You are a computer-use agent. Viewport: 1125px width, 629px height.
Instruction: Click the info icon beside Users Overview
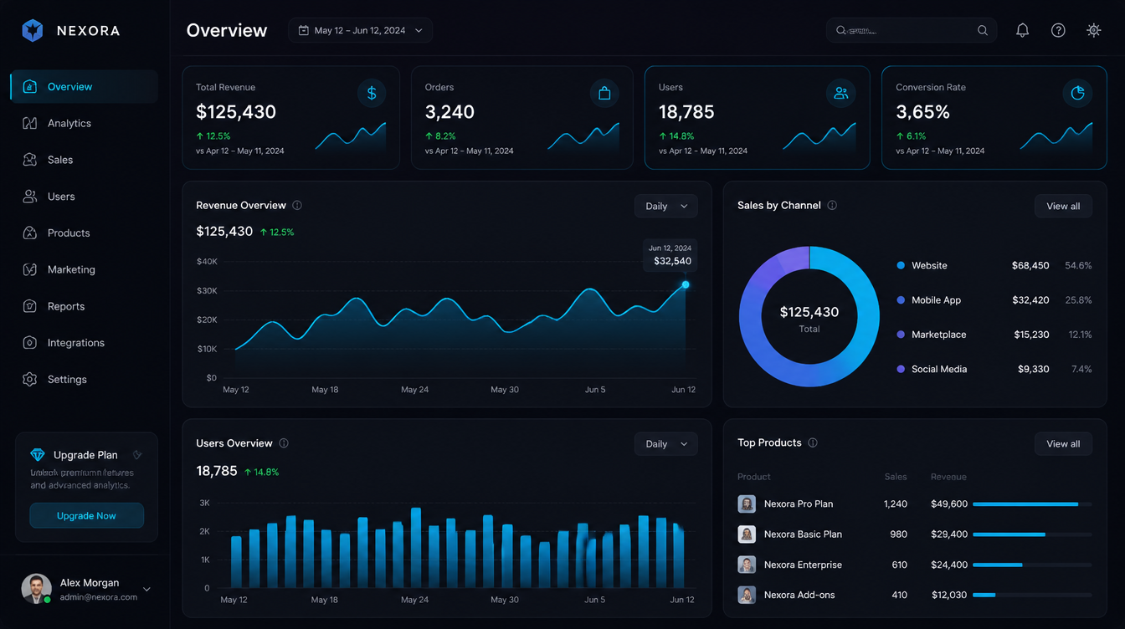pyautogui.click(x=284, y=443)
